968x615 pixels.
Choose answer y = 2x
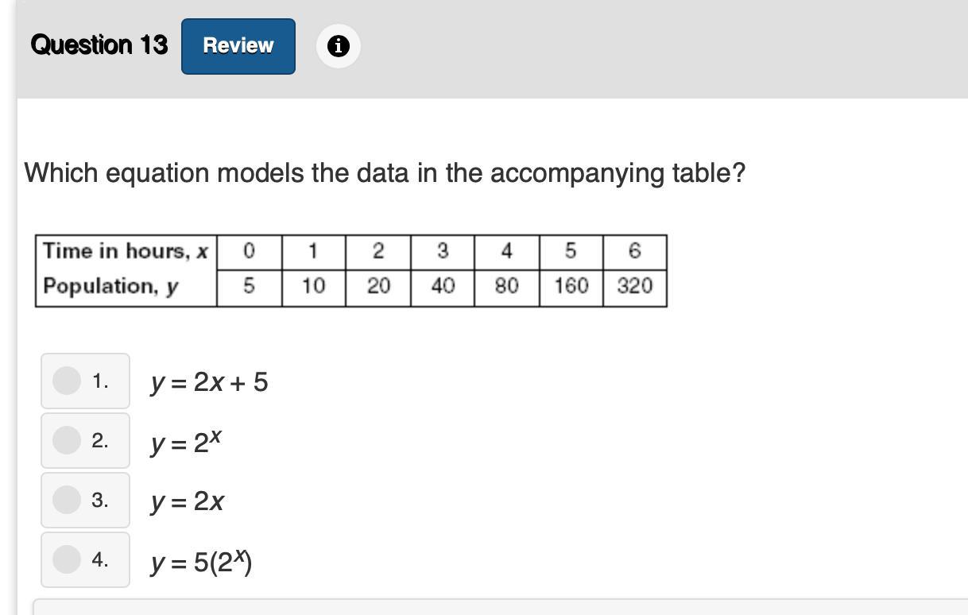point(188,502)
